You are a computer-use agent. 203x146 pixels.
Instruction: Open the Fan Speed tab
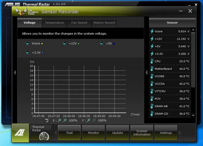tap(79, 23)
